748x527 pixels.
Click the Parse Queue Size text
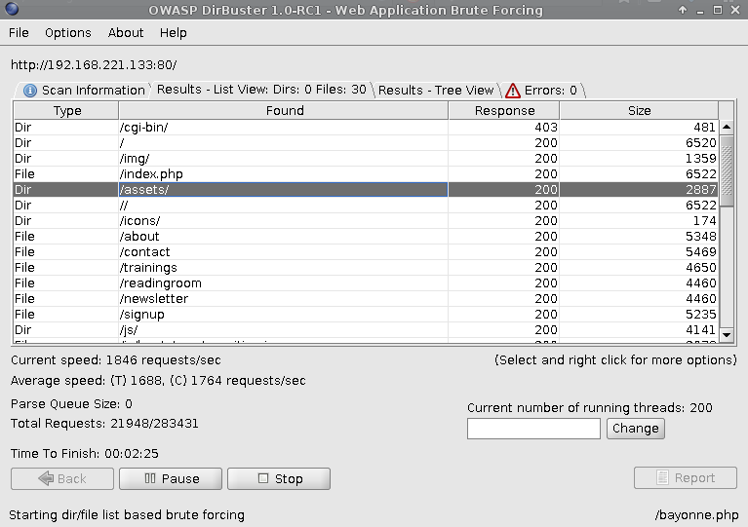tap(71, 404)
